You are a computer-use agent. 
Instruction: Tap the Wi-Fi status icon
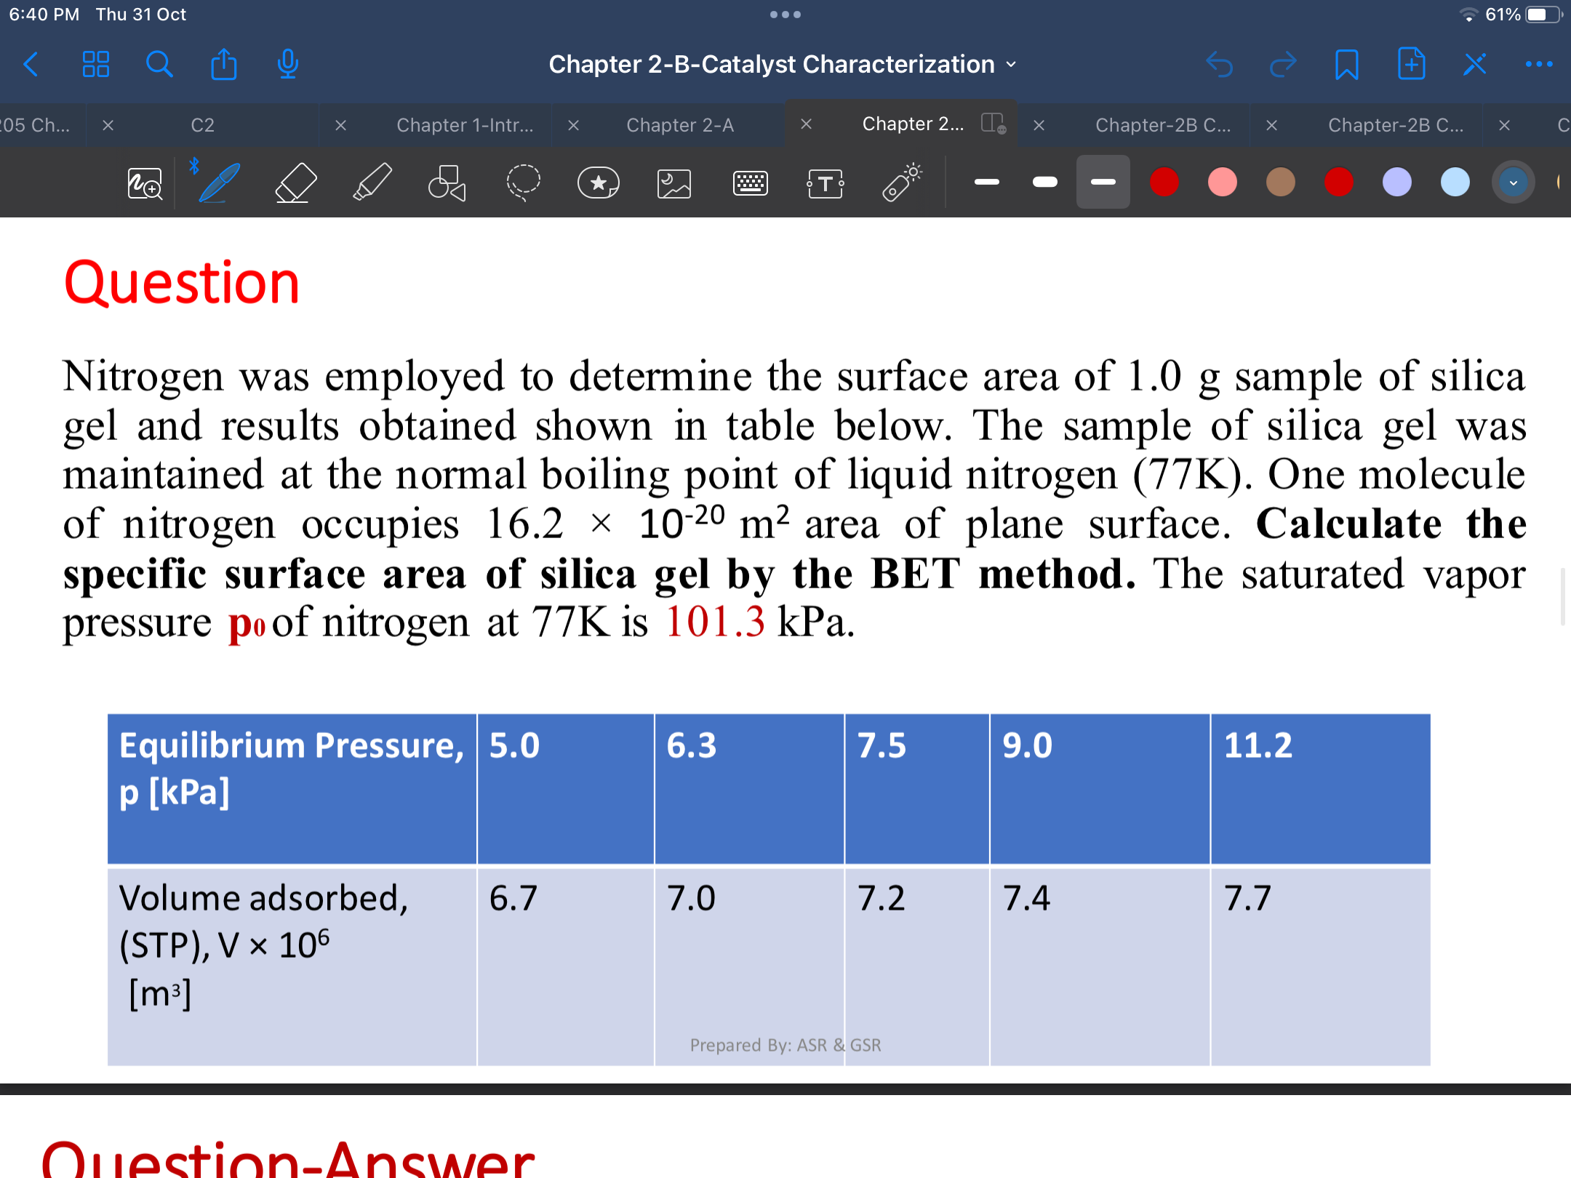(1468, 15)
